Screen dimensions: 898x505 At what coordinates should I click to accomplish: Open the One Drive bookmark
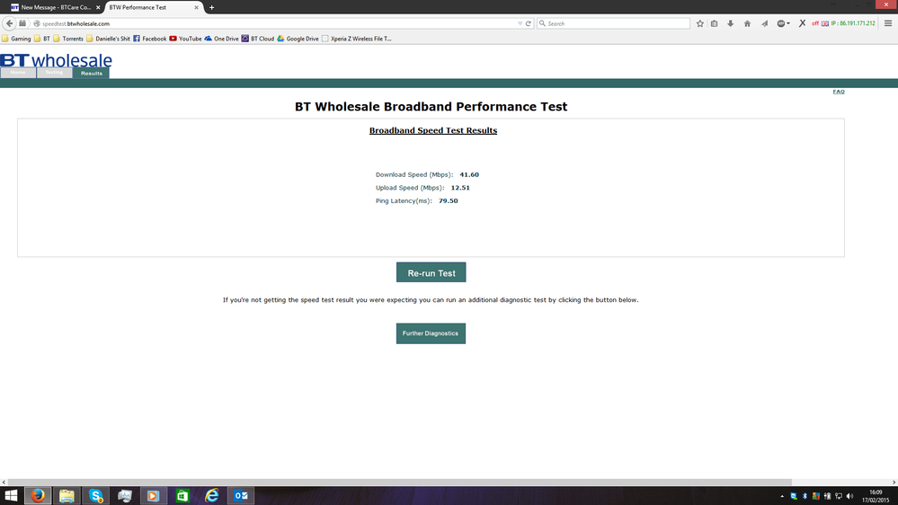221,39
